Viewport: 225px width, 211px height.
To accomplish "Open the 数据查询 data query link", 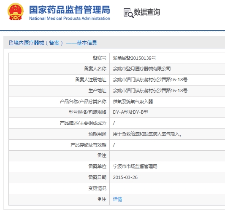I will click(x=147, y=12).
